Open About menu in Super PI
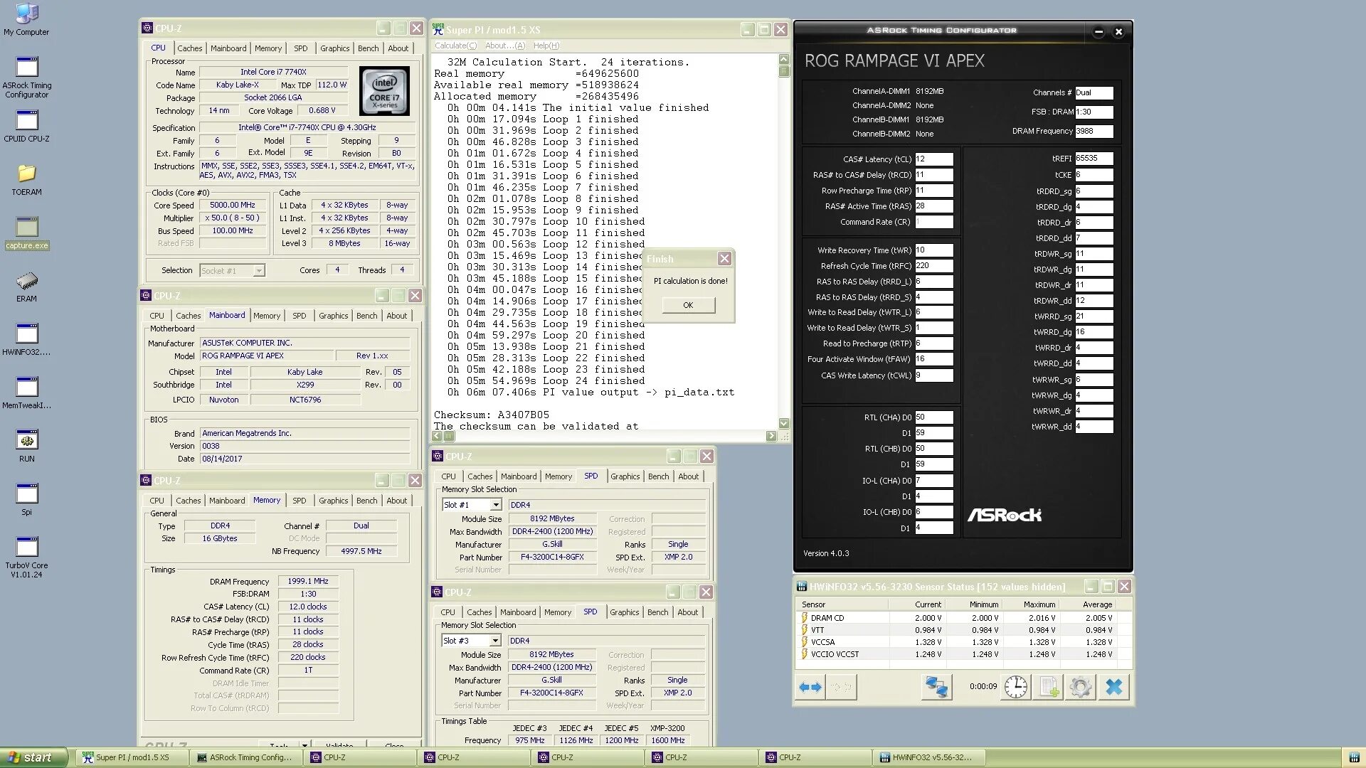The width and height of the screenshot is (1366, 768). [504, 46]
